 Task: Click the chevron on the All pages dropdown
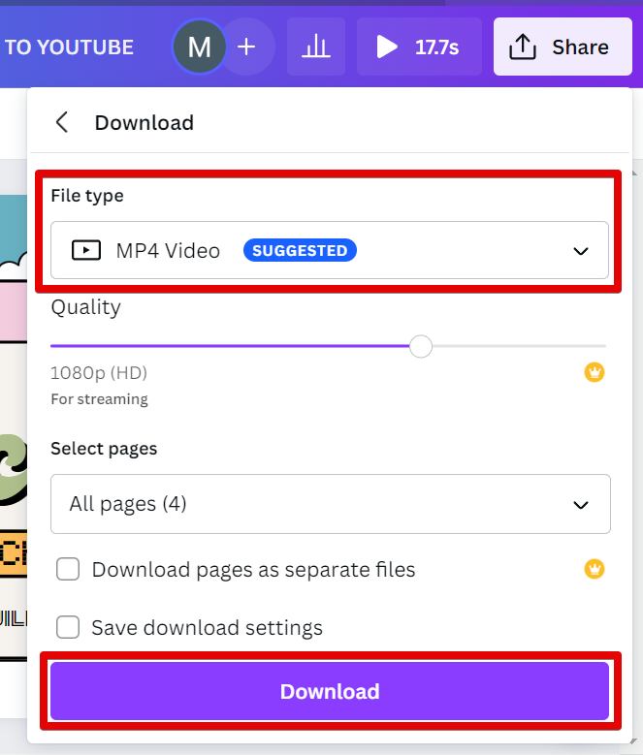(x=581, y=504)
